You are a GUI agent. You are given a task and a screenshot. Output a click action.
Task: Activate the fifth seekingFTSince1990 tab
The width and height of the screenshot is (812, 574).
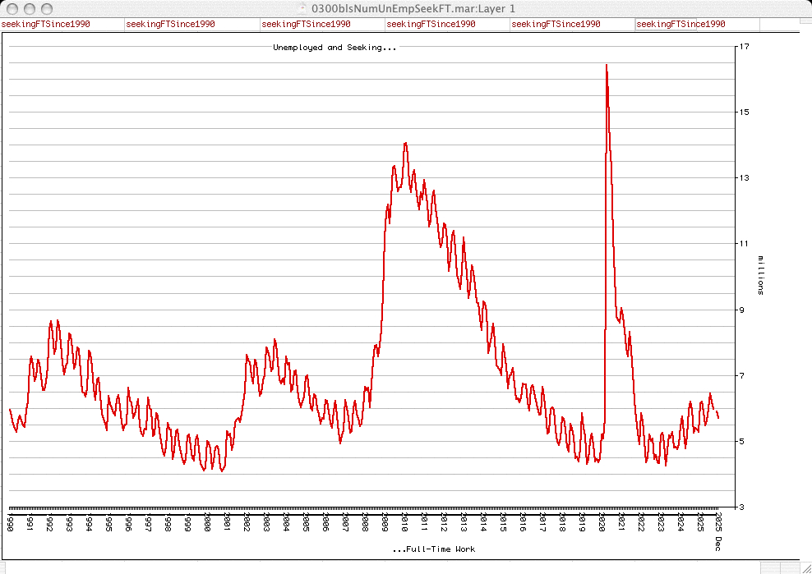click(x=556, y=24)
